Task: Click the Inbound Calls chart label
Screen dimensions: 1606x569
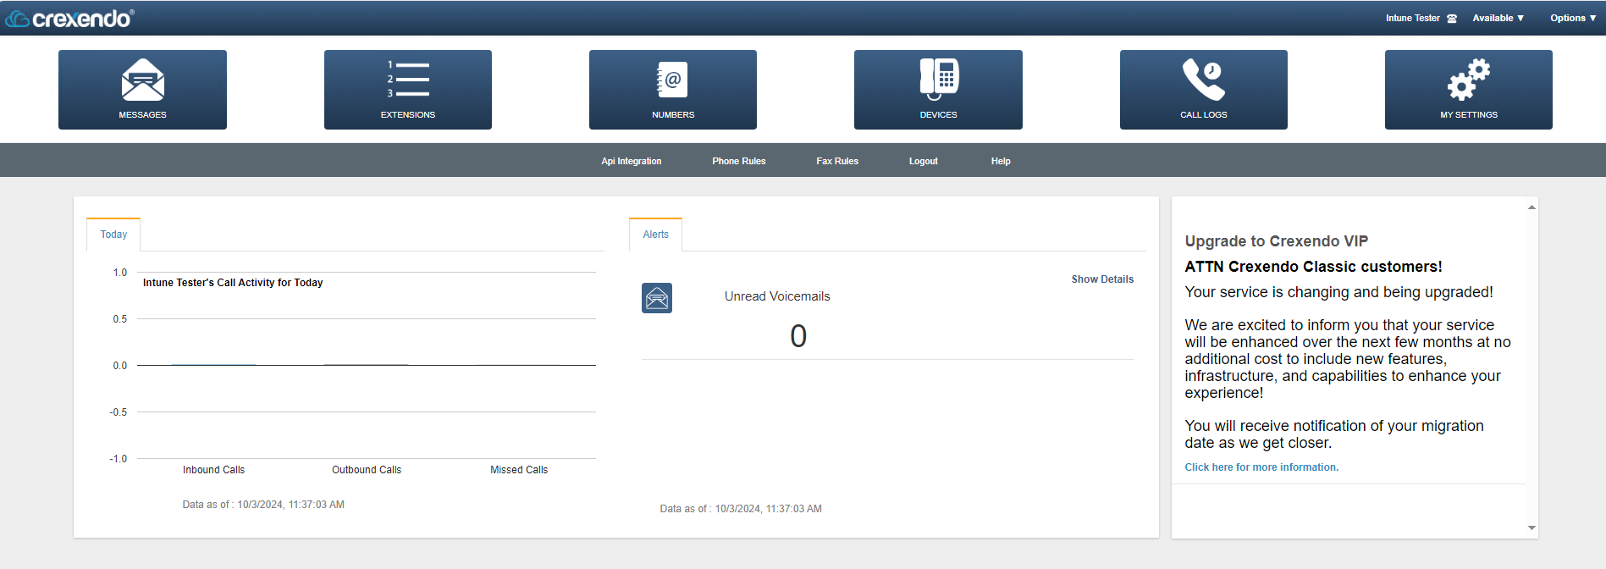Action: pyautogui.click(x=213, y=470)
